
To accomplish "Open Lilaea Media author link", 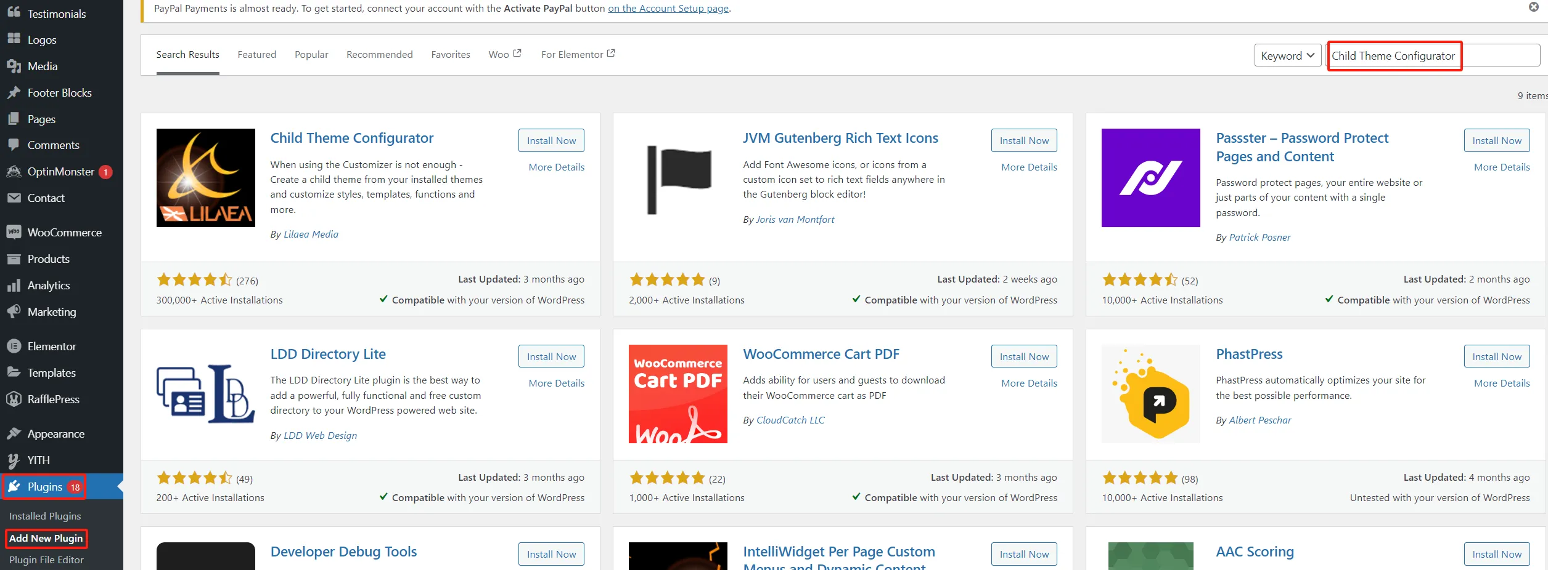I will tap(311, 235).
